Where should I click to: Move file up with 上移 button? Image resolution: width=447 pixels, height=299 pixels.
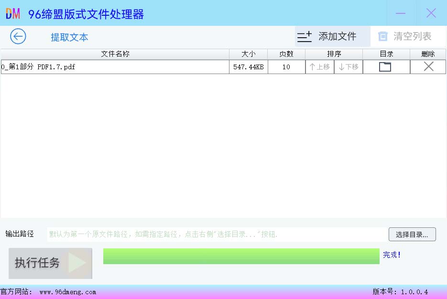click(320, 67)
